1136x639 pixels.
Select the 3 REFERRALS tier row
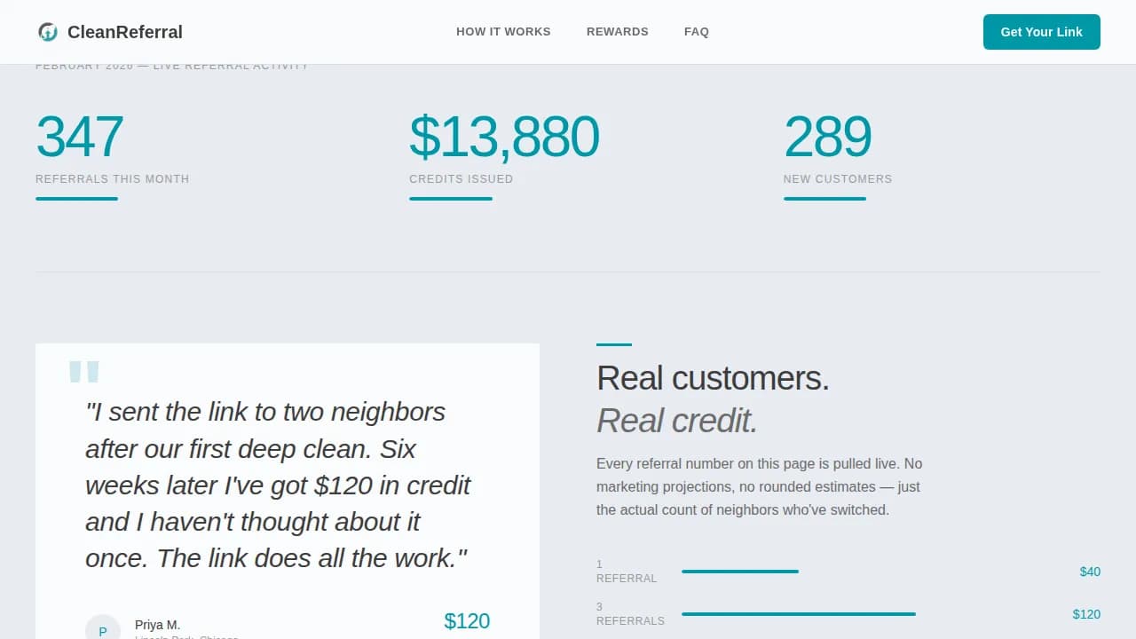(630, 613)
